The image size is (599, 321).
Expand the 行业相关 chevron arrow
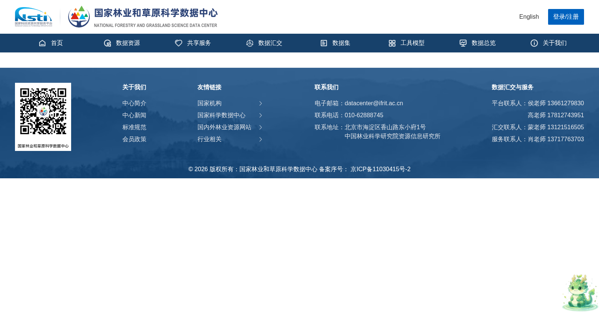[x=261, y=139]
